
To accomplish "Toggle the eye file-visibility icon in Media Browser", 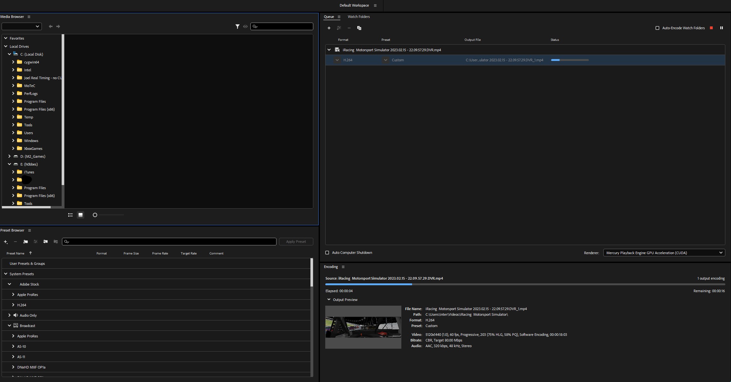I will [x=245, y=27].
